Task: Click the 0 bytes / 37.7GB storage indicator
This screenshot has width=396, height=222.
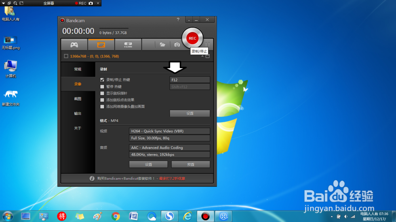Action: coord(113,33)
